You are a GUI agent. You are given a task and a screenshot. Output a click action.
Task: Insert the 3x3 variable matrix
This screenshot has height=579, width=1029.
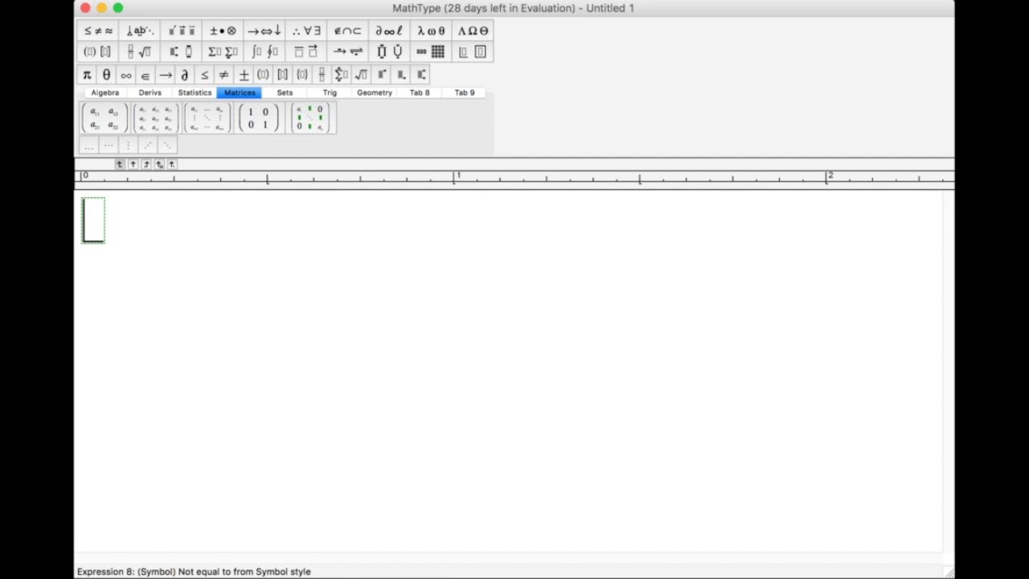pos(156,118)
